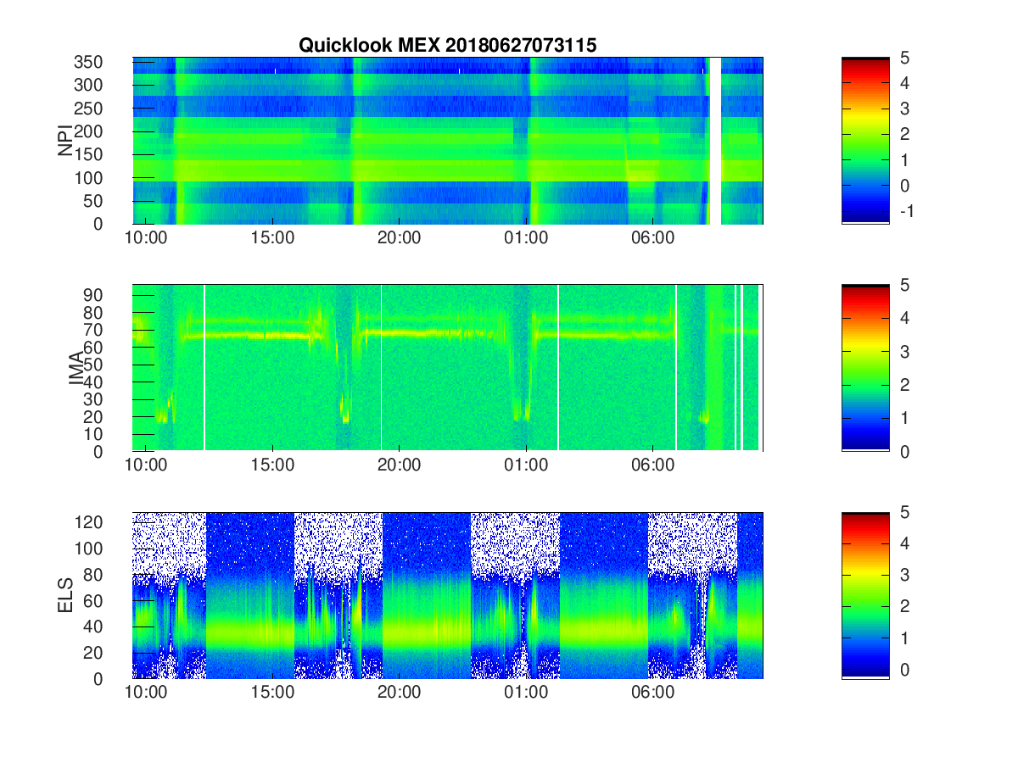Image resolution: width=1018 pixels, height=763 pixels.
Task: Select the NPI spectrogram panel
Action: tap(448, 141)
